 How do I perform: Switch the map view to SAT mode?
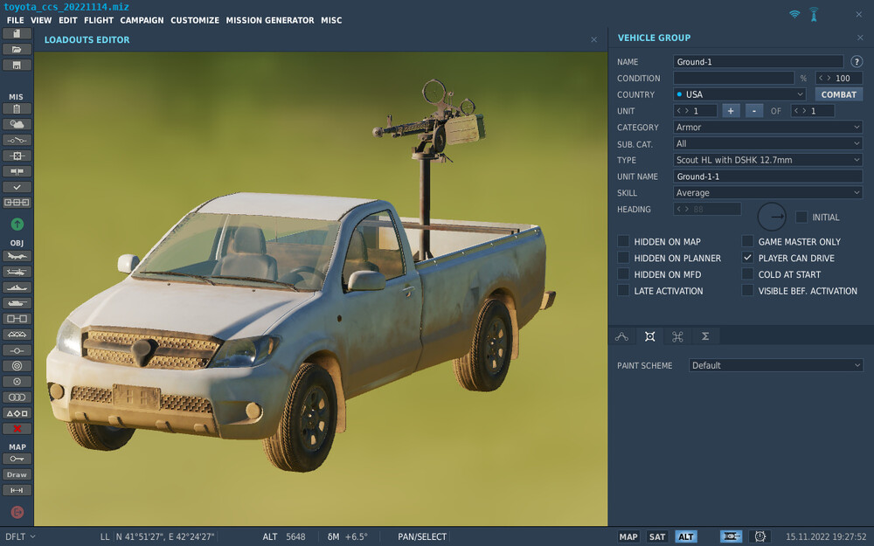click(x=657, y=536)
